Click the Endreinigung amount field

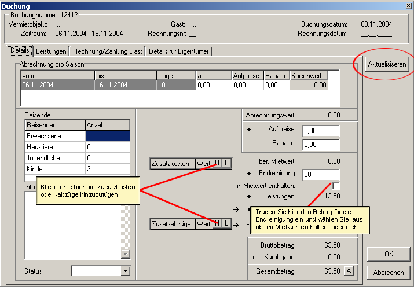click(x=320, y=175)
